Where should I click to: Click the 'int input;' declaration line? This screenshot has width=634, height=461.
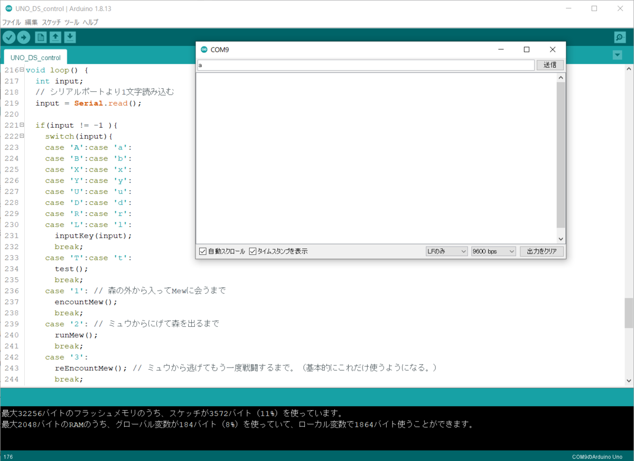pyautogui.click(x=60, y=81)
